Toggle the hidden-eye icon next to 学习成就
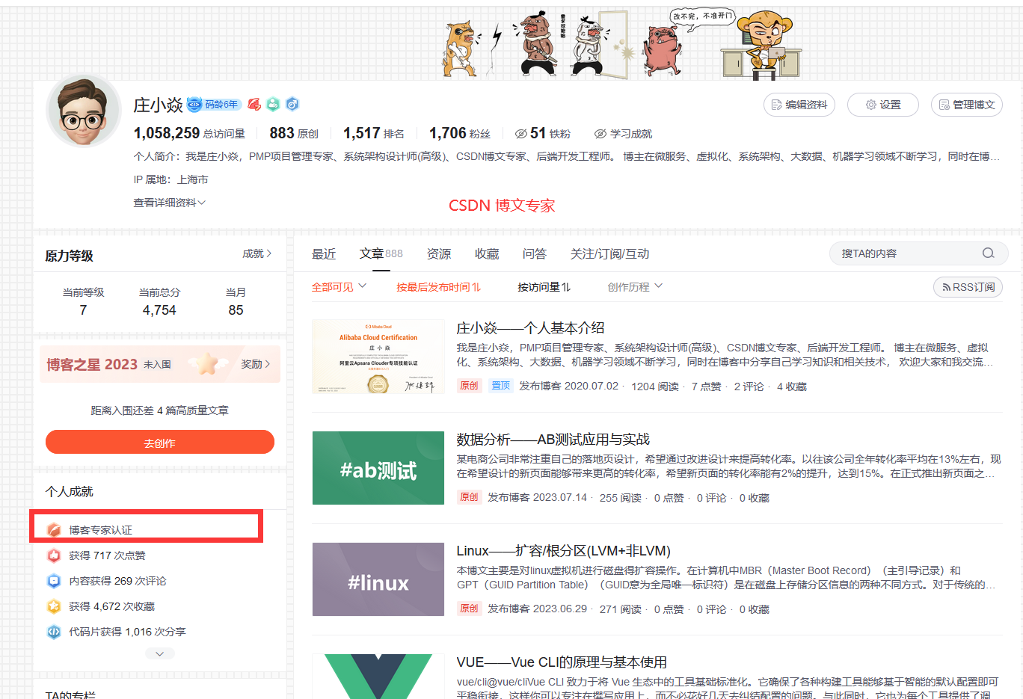1023x699 pixels. pyautogui.click(x=600, y=134)
